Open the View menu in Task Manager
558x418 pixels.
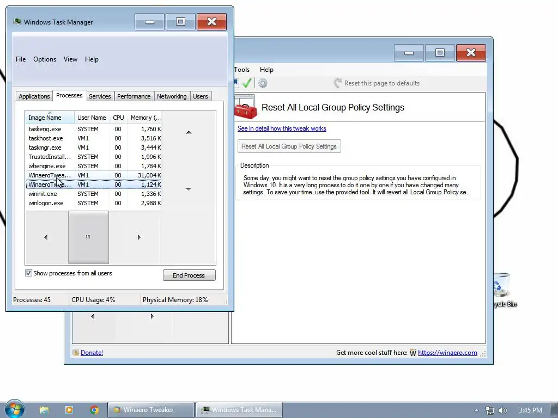70,59
